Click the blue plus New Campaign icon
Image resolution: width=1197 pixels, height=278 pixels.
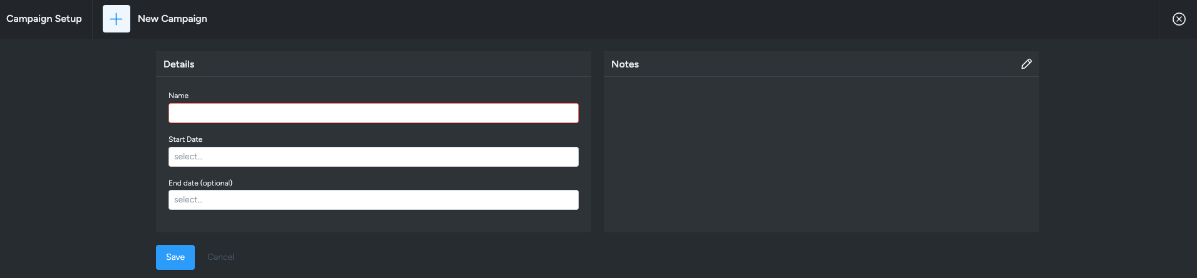(117, 19)
